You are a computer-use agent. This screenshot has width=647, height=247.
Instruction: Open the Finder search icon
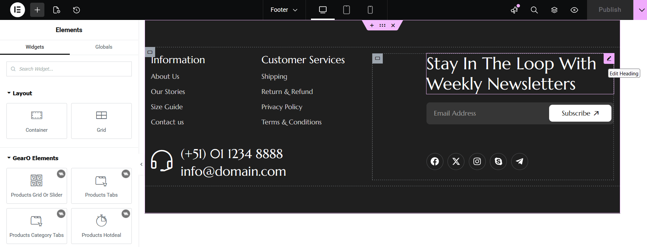pyautogui.click(x=534, y=10)
